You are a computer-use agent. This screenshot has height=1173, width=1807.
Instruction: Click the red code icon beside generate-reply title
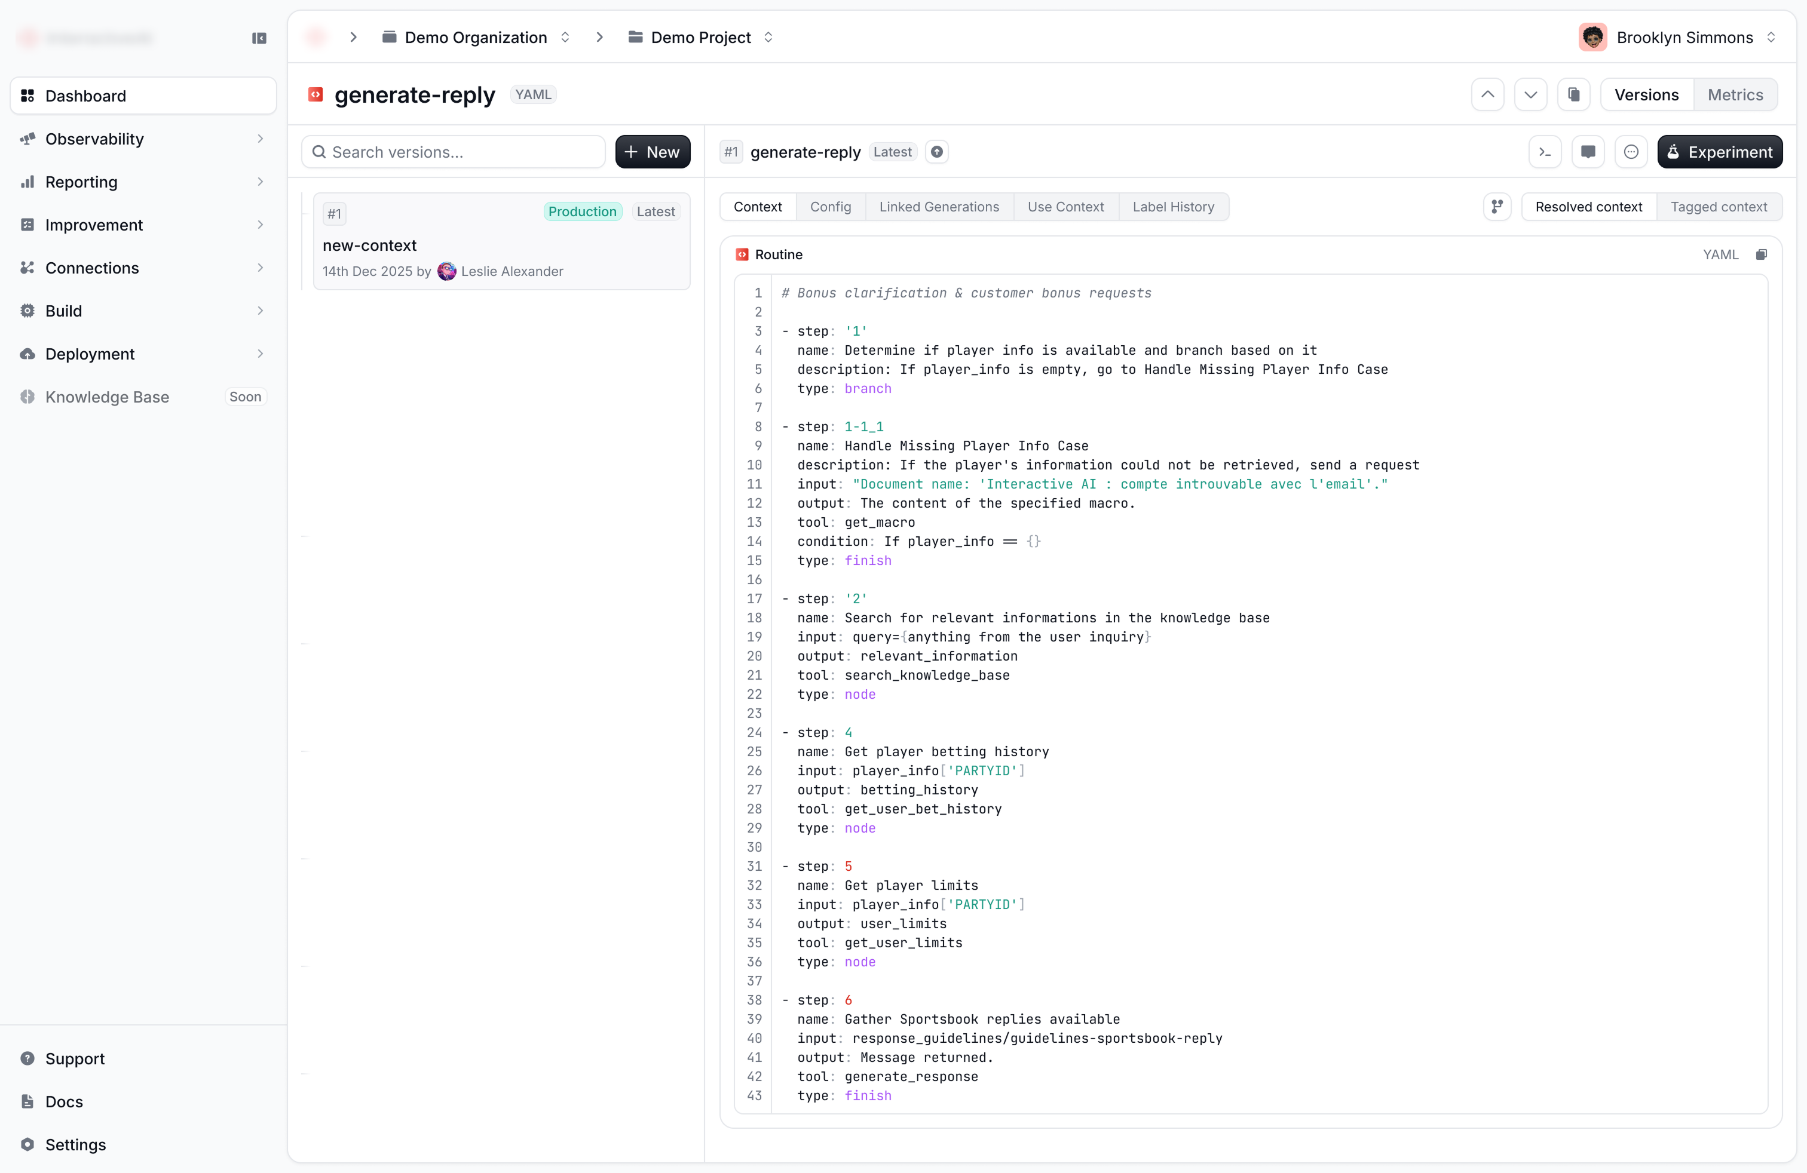(x=316, y=95)
